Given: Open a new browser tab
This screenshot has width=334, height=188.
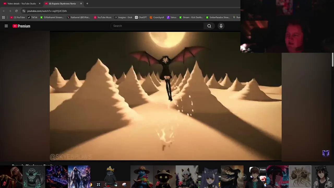Looking at the screenshot, I should (x=87, y=4).
